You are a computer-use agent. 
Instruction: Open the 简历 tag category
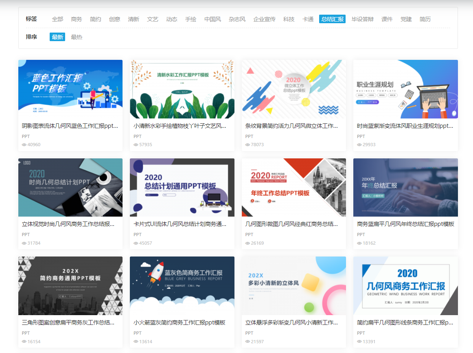[425, 19]
